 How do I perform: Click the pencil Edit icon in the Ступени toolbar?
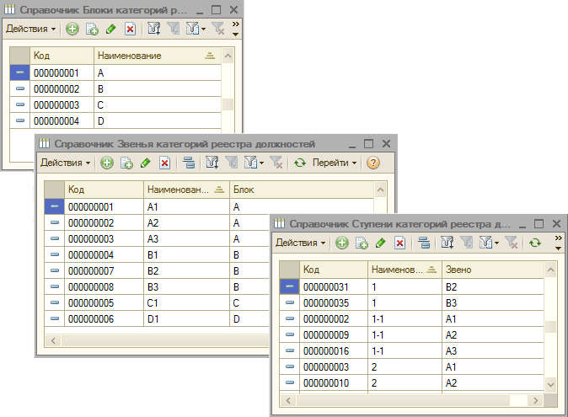click(x=380, y=243)
